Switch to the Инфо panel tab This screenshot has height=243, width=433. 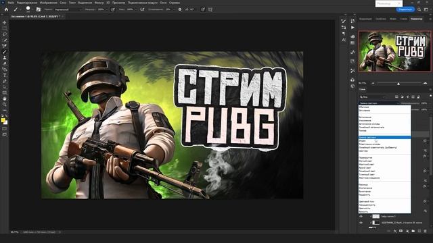[x=392, y=19]
